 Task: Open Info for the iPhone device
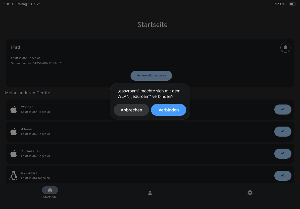coord(283,132)
